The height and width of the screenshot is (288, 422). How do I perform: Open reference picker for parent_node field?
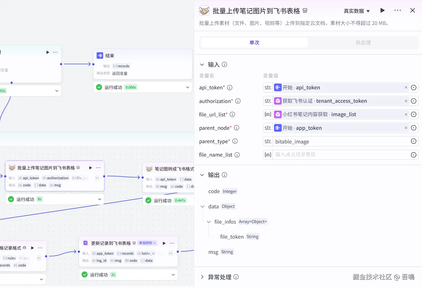coord(414,128)
